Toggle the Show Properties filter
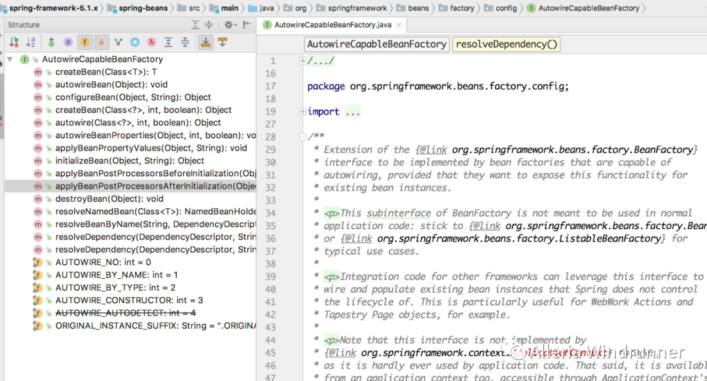Screen dimensions: 707x381 tap(68, 42)
